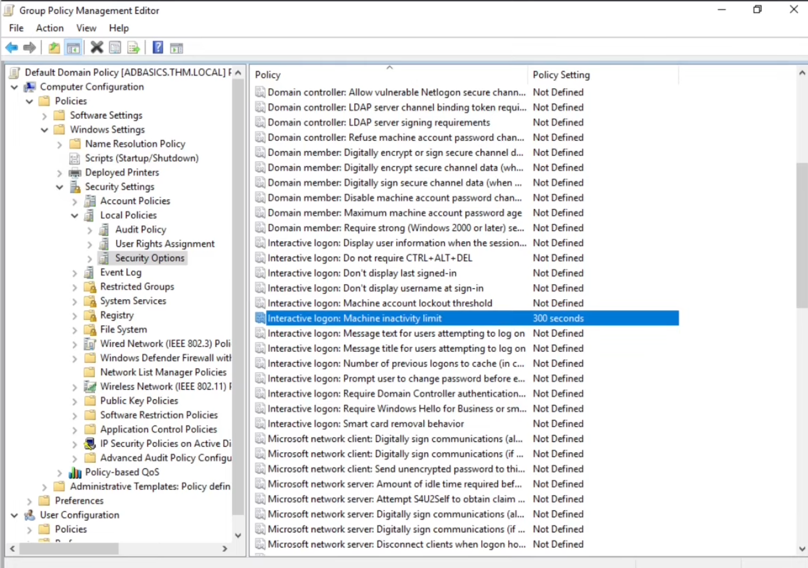Viewport: 808px width, 568px height.
Task: Select User Rights Assignment in tree
Action: [165, 244]
